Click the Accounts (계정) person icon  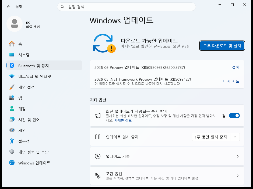click(x=12, y=109)
